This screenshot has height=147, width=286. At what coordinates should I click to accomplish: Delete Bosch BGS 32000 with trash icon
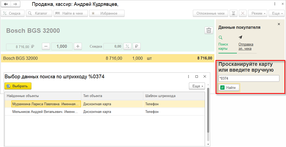[209, 30]
